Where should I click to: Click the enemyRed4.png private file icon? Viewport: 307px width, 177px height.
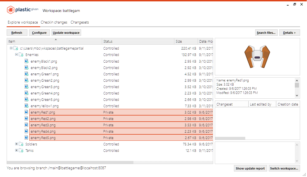26,131
